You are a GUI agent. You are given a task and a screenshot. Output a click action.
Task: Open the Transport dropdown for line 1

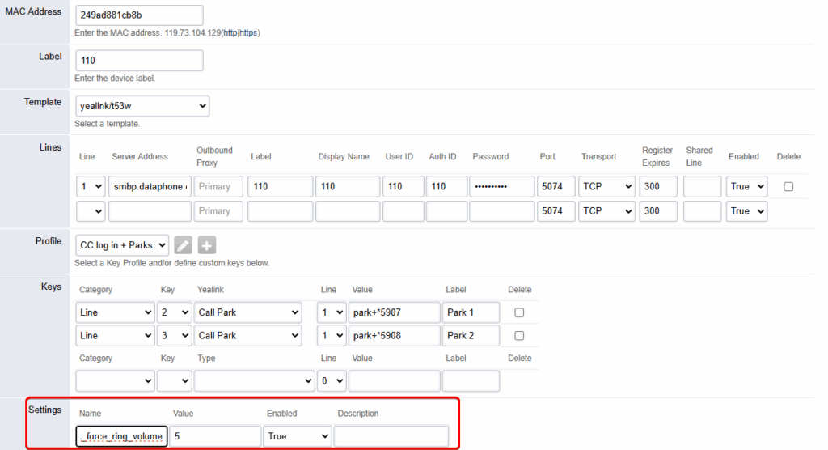pos(607,186)
